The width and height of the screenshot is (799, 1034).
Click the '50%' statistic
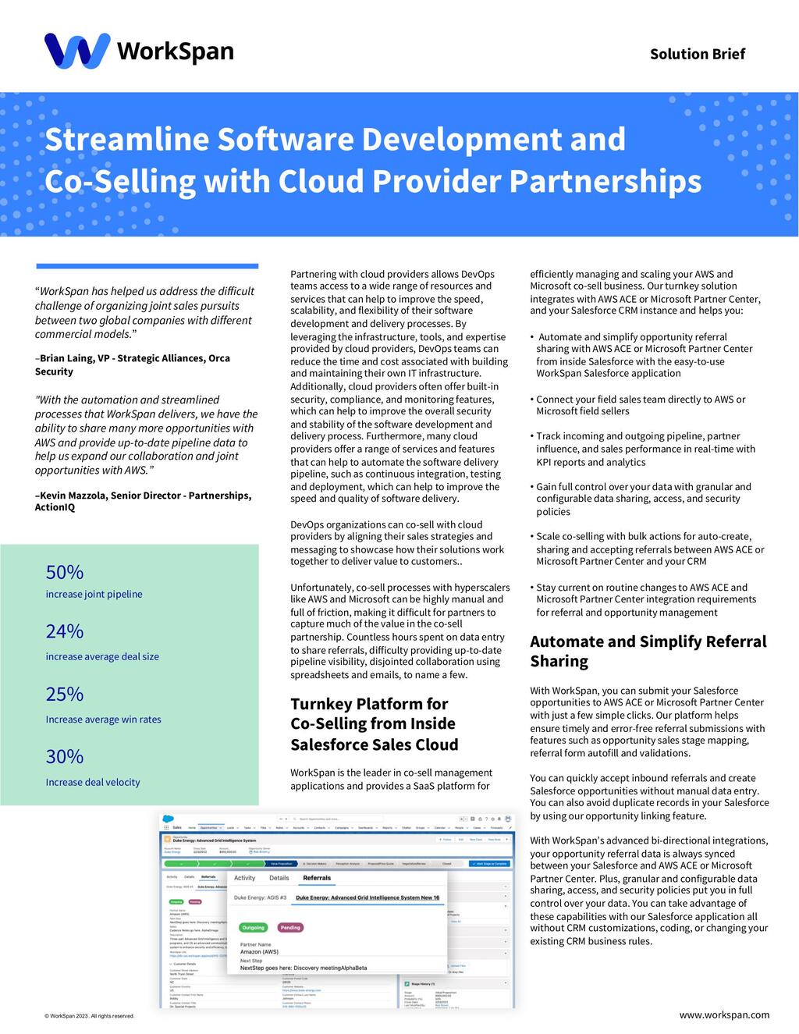pos(65,572)
